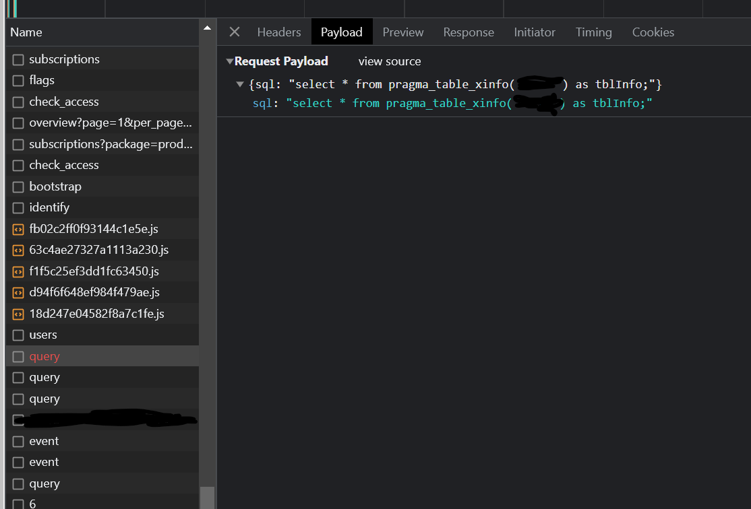Click the script icon of fb02c2ff0f93144c1e5e.js
The height and width of the screenshot is (509, 751).
18,230
